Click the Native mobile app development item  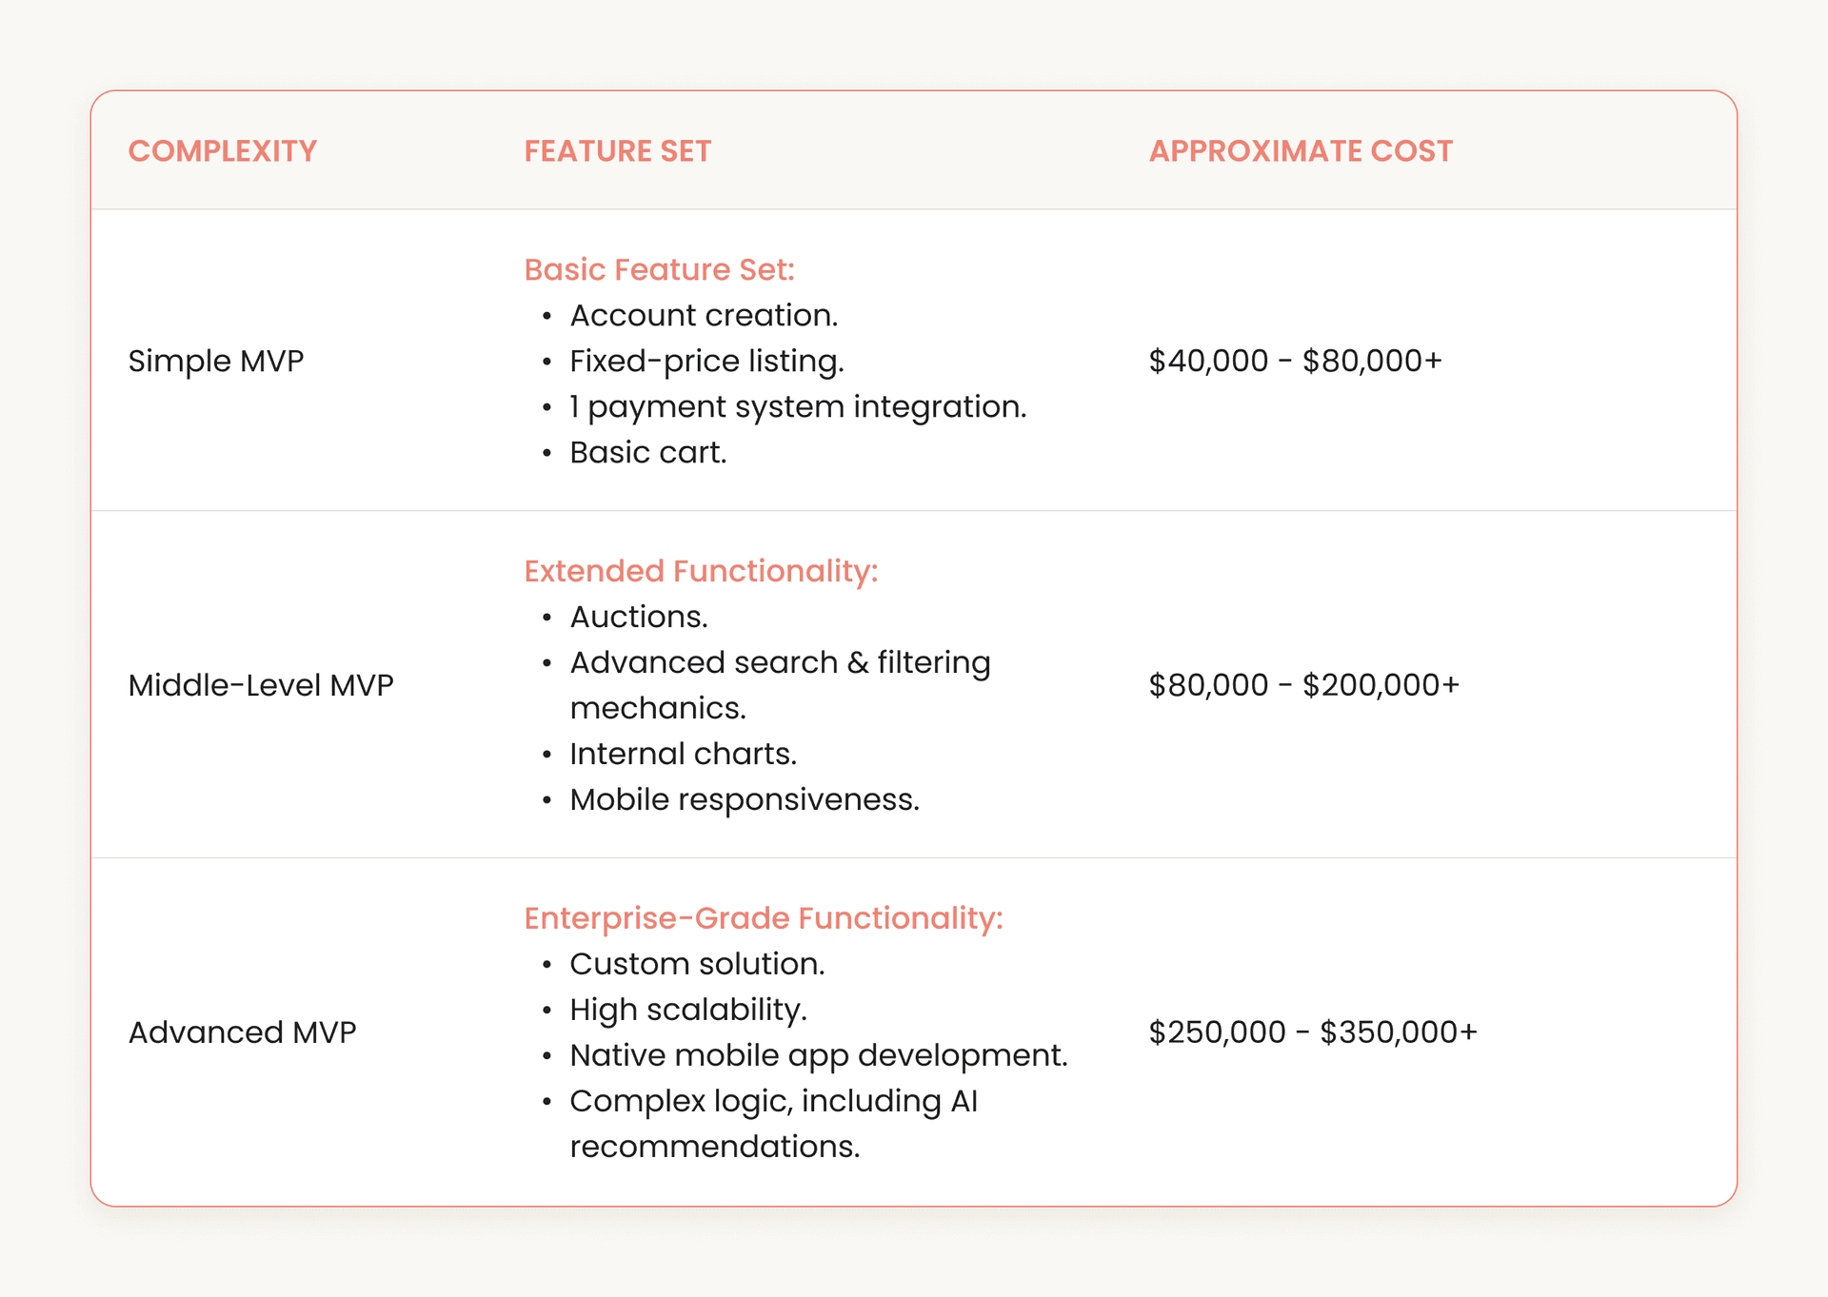pos(818,1055)
